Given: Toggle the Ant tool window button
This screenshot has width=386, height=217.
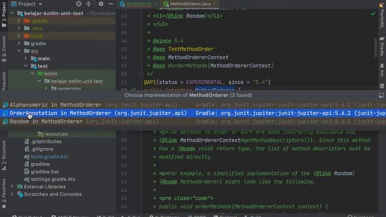Looking at the screenshot, I should 382,70.
